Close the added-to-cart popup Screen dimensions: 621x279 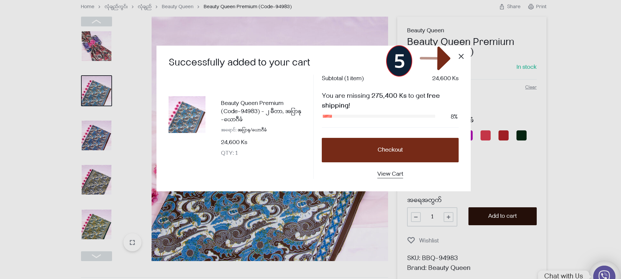[x=461, y=56]
